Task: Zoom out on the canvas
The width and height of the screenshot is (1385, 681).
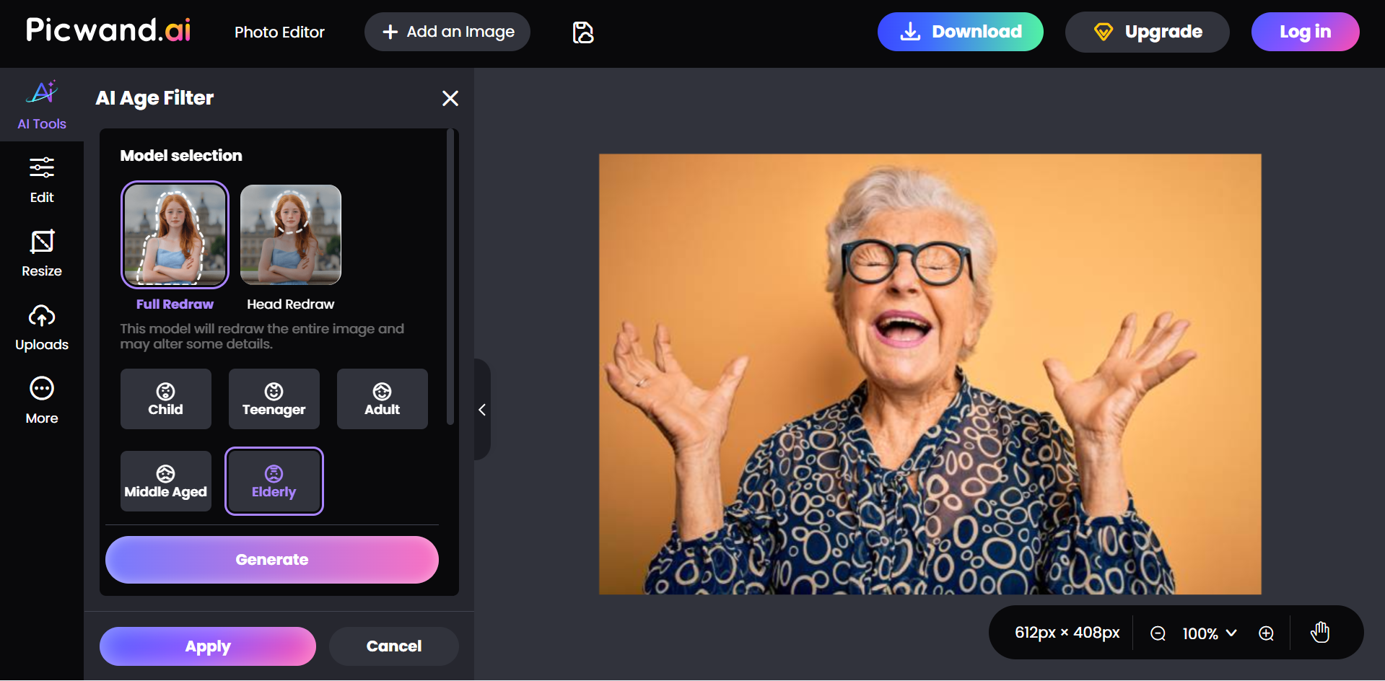Action: (1158, 633)
